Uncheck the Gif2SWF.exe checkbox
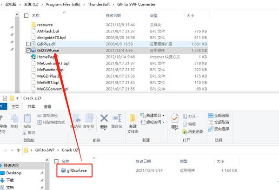 28,50
